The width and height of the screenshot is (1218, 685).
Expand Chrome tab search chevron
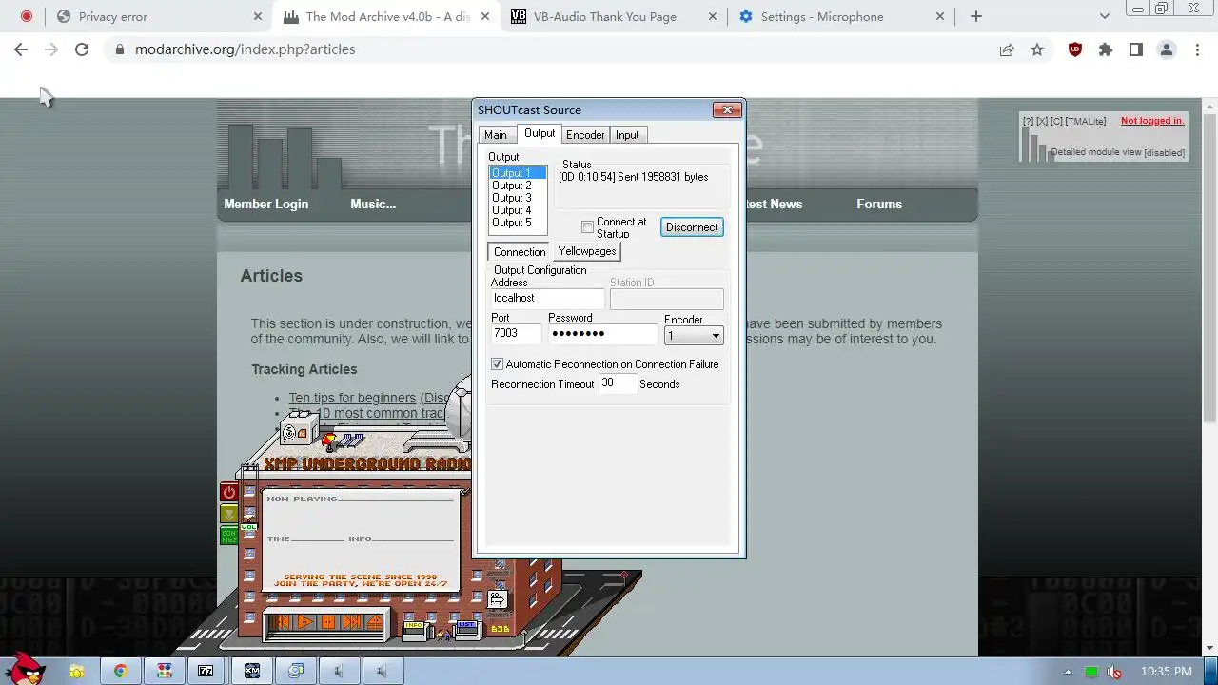tap(1105, 16)
